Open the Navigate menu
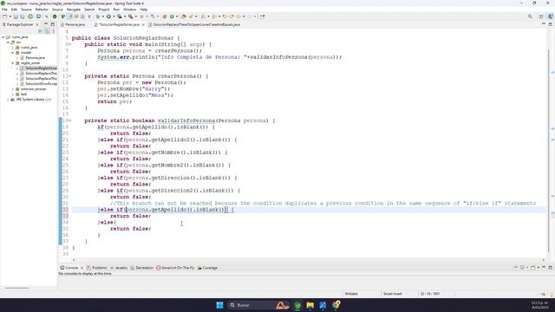This screenshot has width=555, height=312. click(74, 10)
